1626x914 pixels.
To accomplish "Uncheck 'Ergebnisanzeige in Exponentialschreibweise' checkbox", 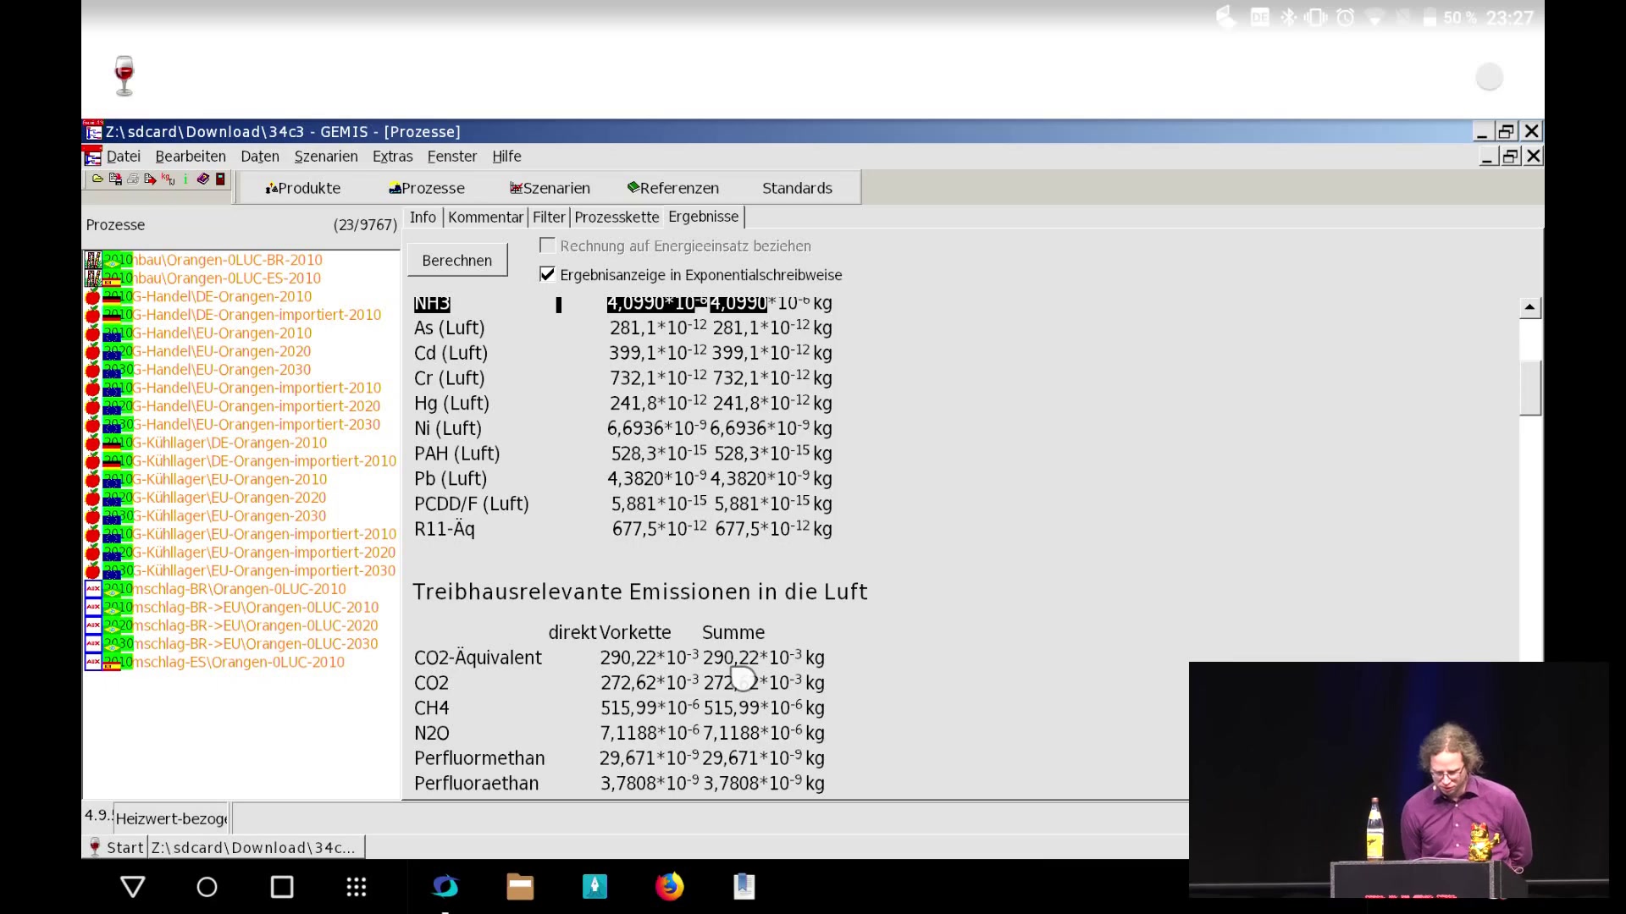I will (547, 274).
